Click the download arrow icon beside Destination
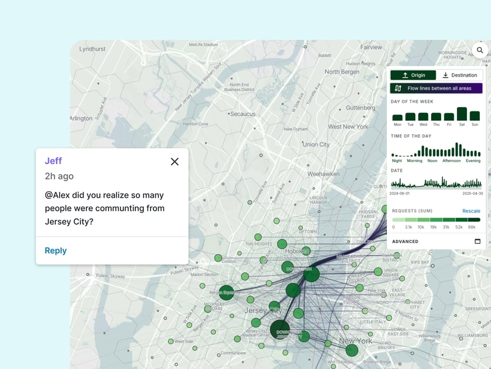This screenshot has height=369, width=491. pyautogui.click(x=445, y=75)
